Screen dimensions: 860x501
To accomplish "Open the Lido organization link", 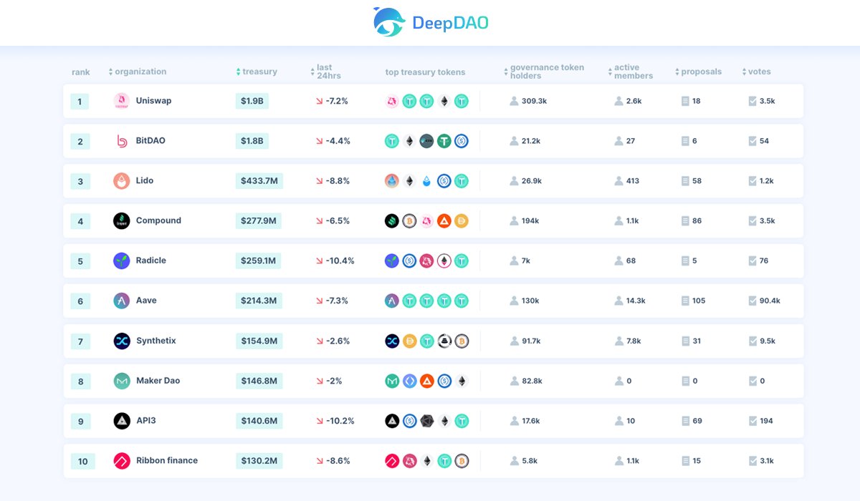I will tap(145, 181).
